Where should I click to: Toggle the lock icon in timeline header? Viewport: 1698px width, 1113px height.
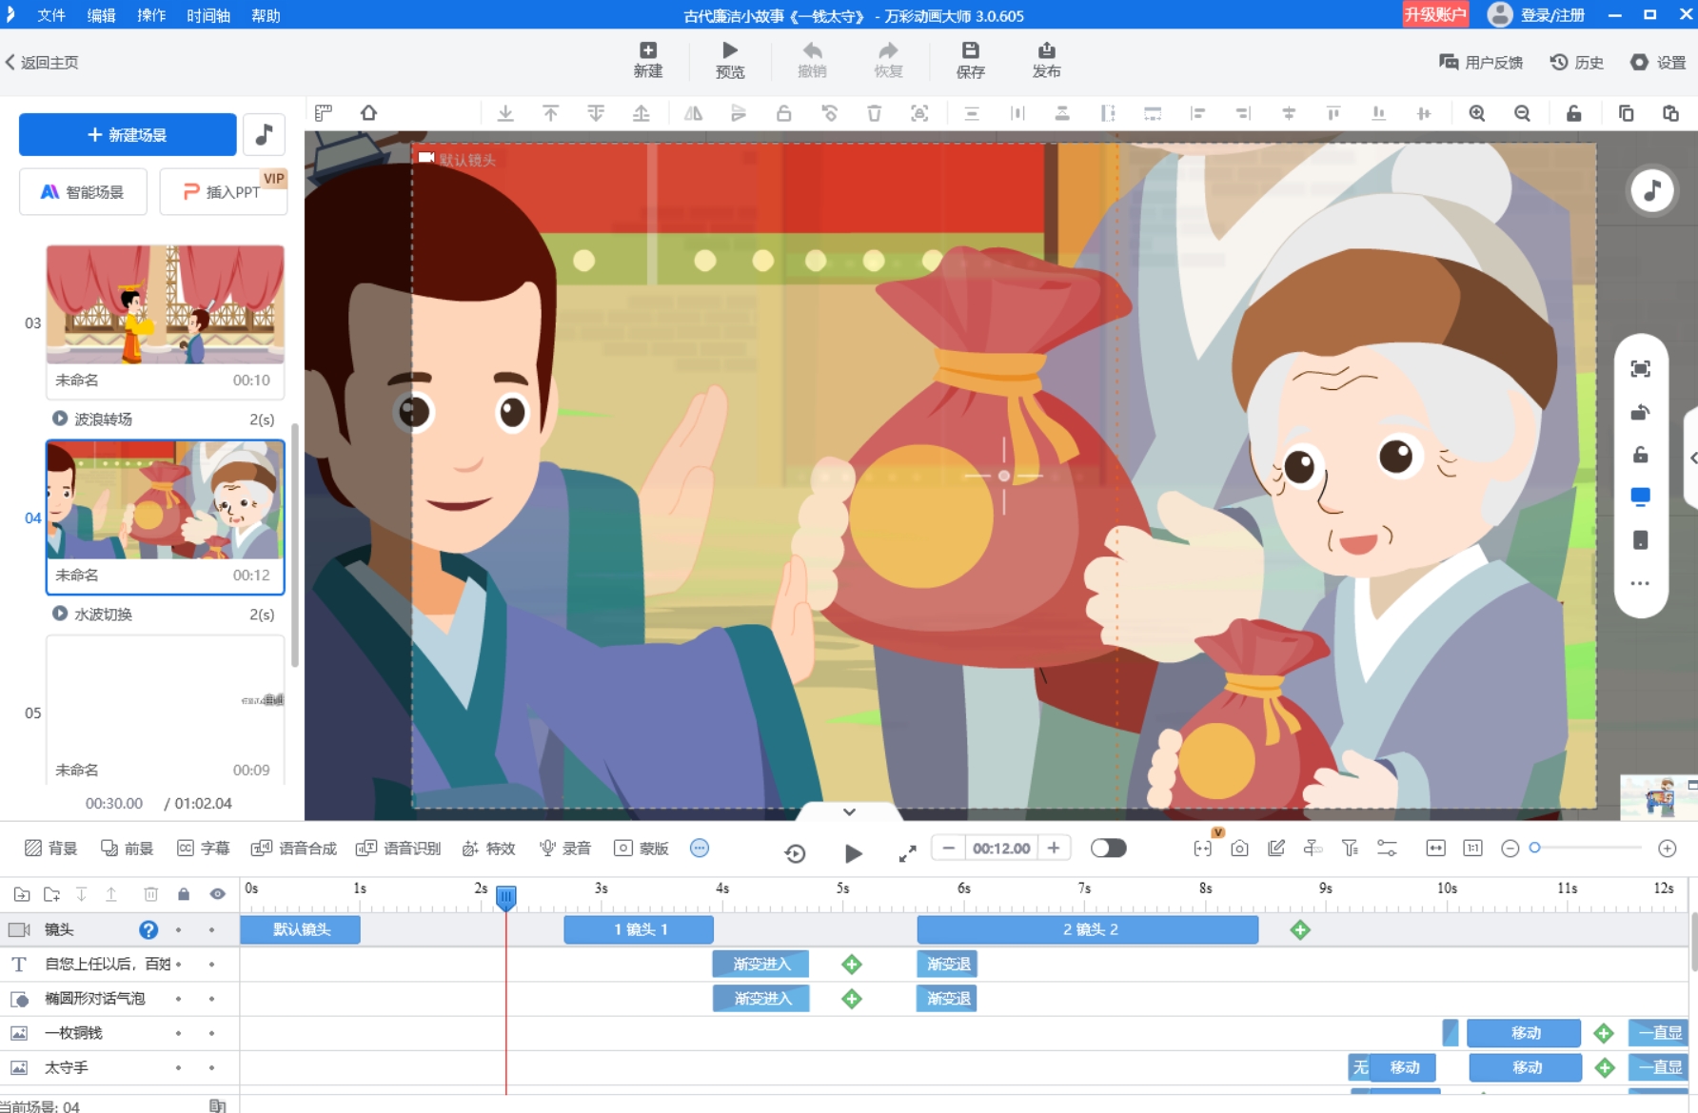[184, 893]
